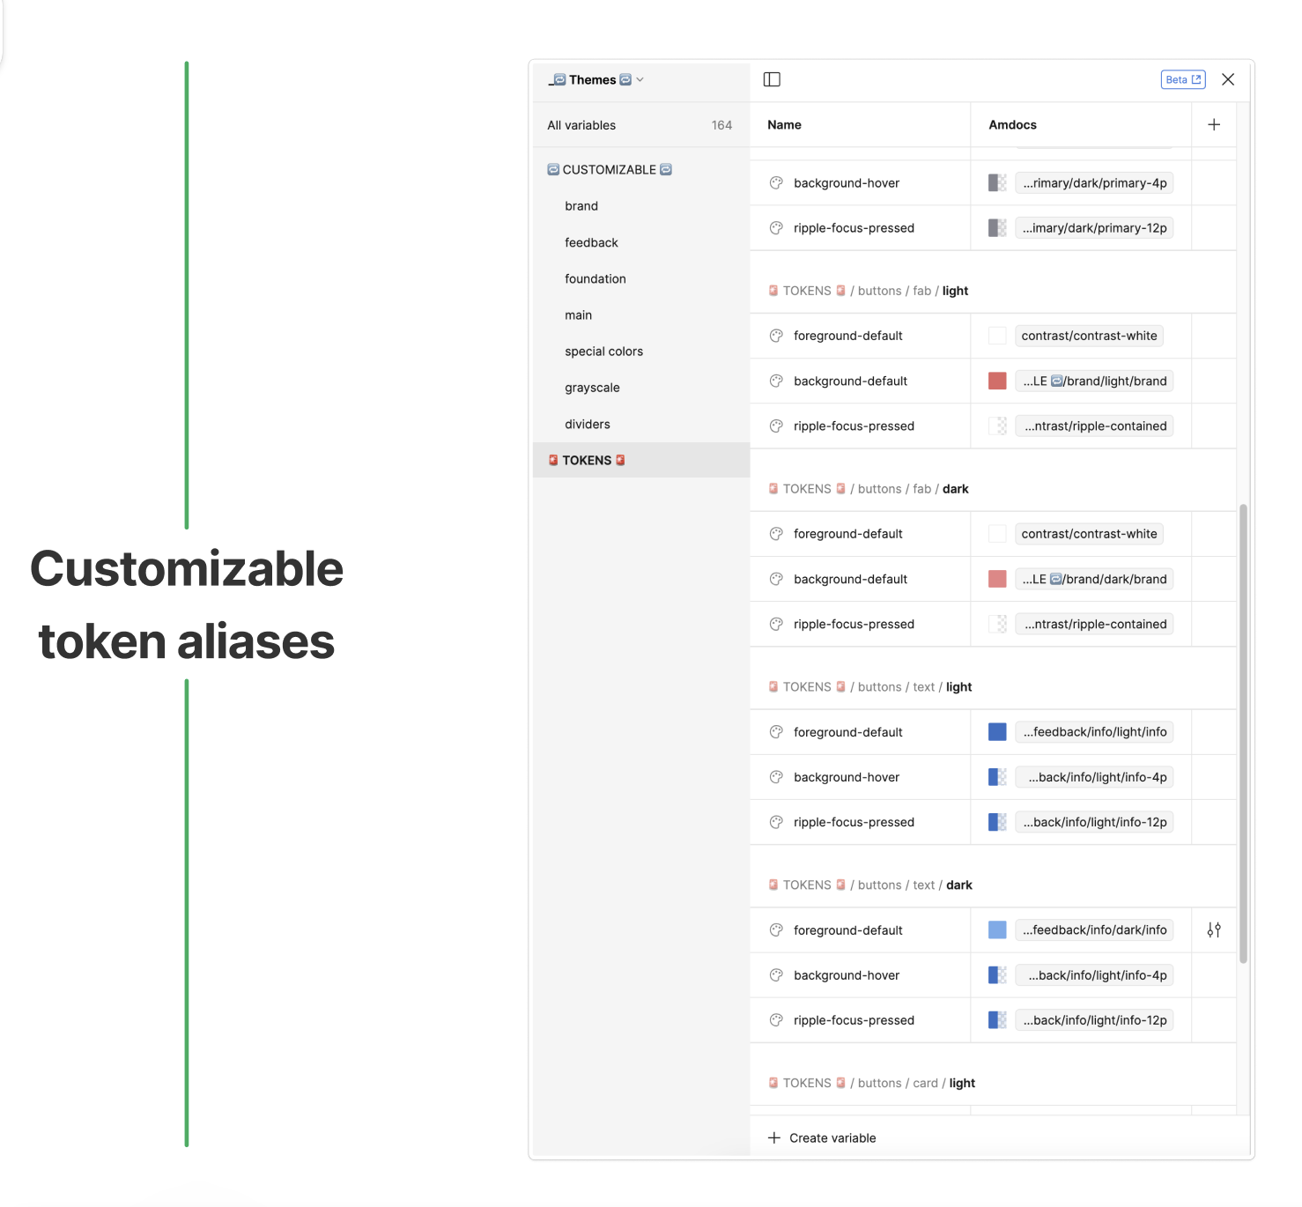
Task: Click the plus icon to add a mode column
Action: pyautogui.click(x=1213, y=125)
